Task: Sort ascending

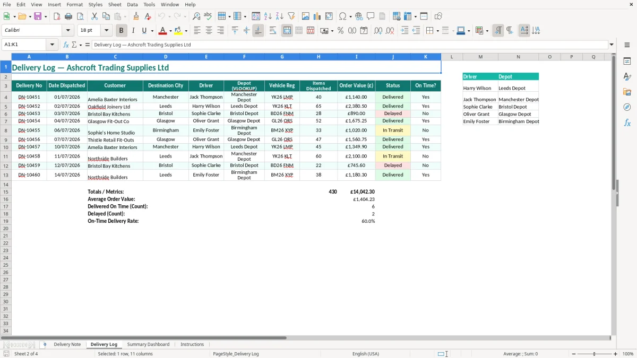Action: (268, 16)
